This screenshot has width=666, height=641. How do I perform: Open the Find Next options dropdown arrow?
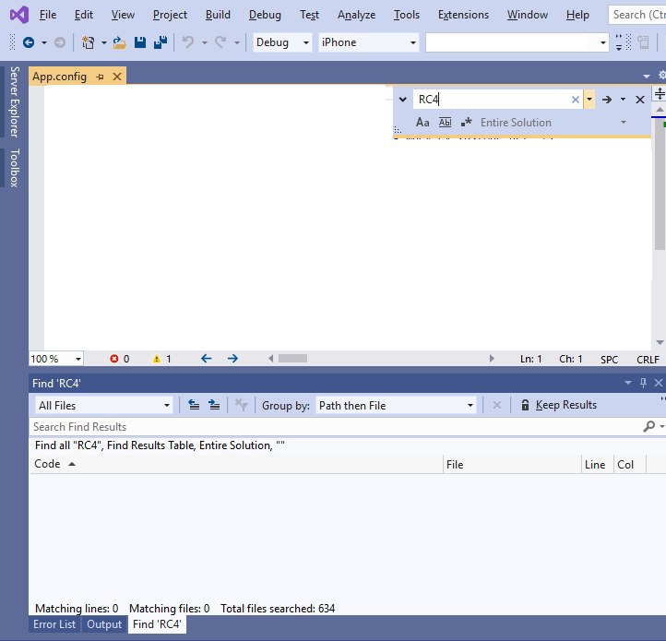623,100
